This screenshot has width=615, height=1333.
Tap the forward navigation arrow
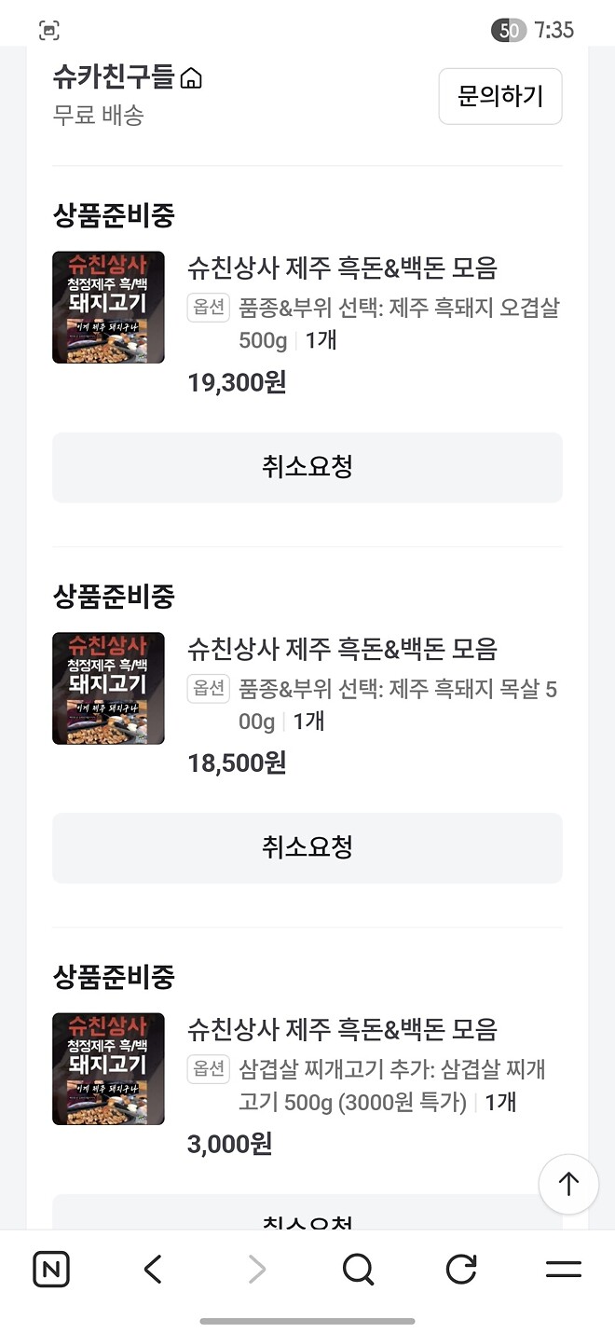point(256,1269)
